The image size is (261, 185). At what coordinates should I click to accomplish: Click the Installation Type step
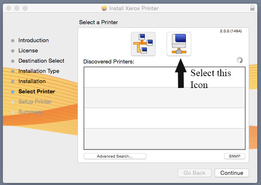point(39,71)
